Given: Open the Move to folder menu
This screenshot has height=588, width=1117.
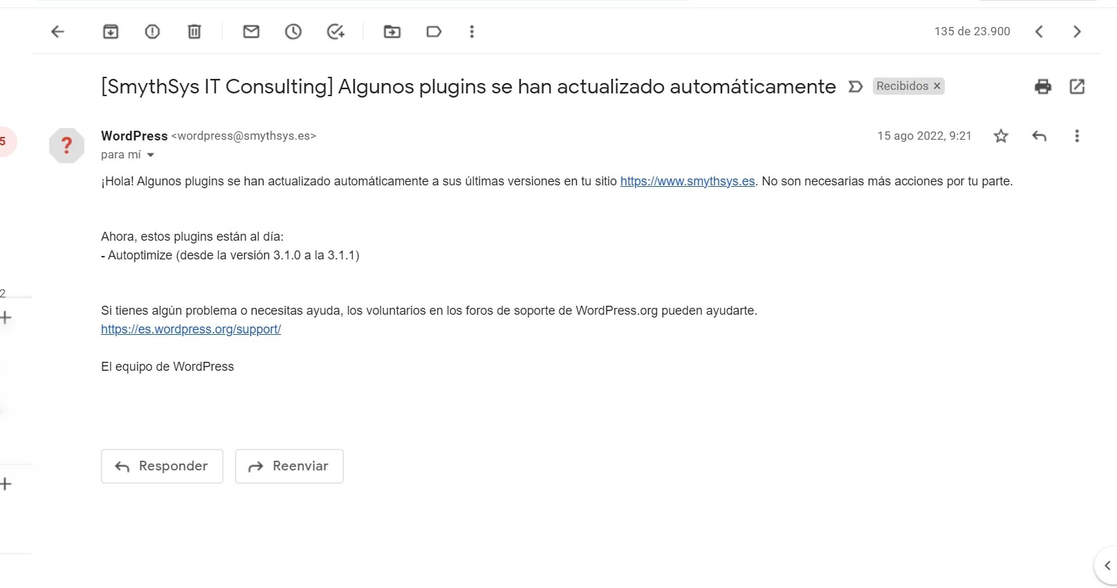Looking at the screenshot, I should (392, 32).
